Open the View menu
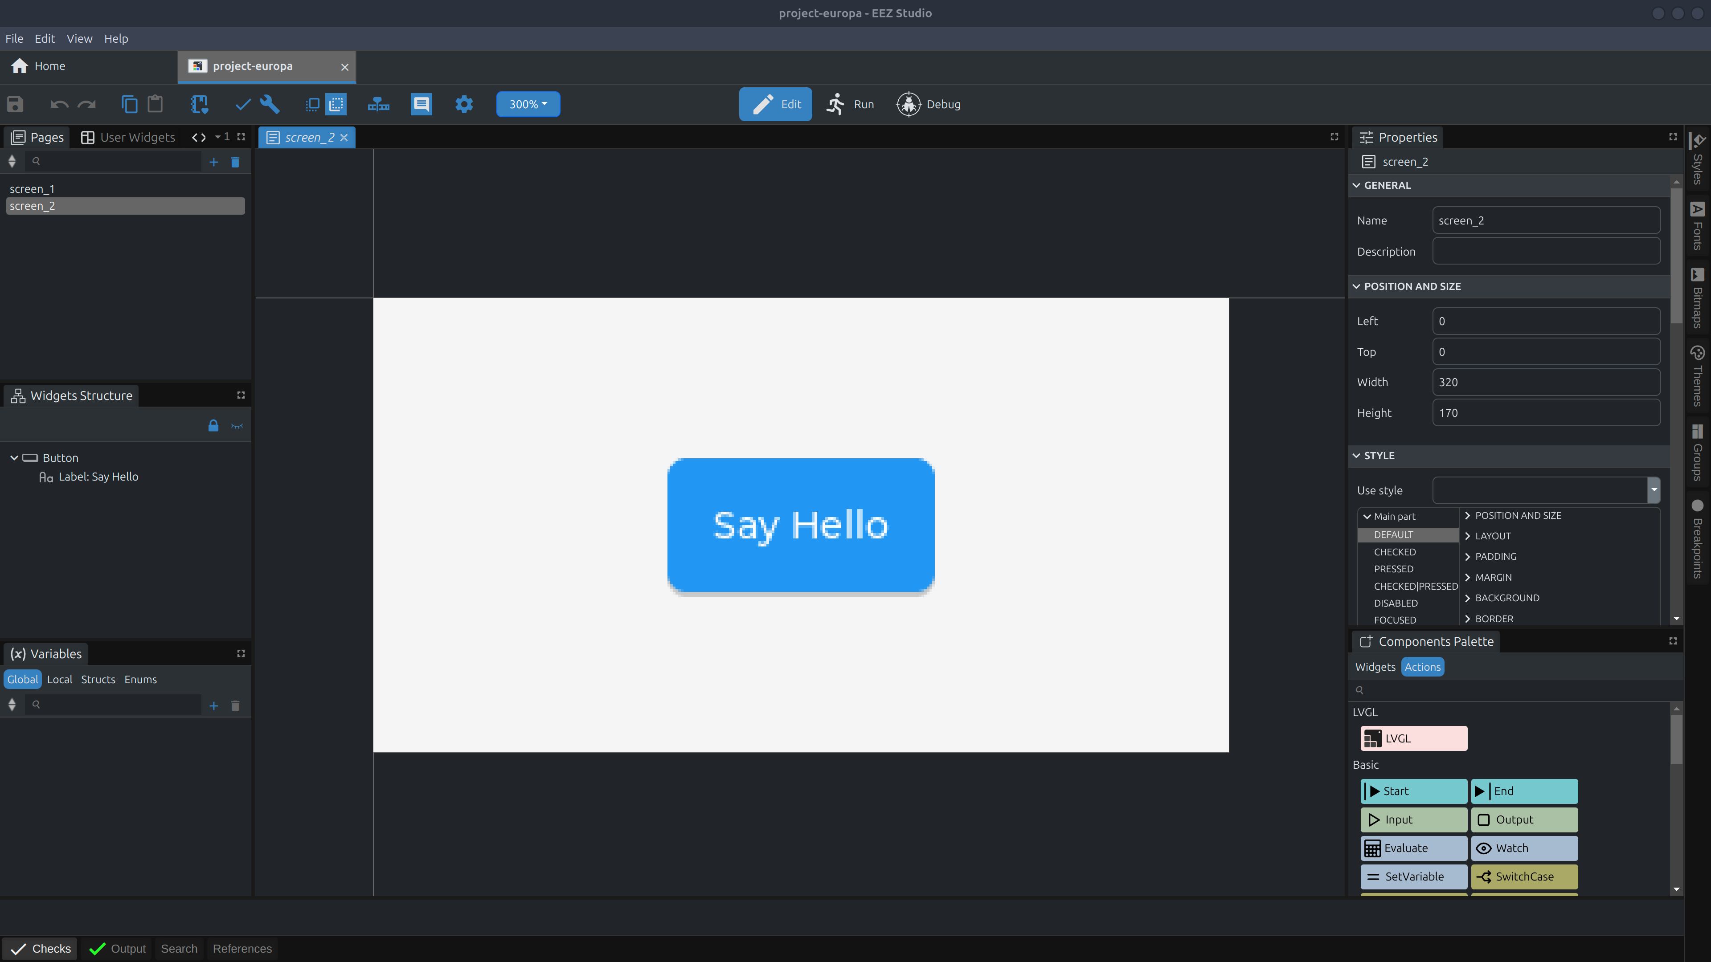 79,38
